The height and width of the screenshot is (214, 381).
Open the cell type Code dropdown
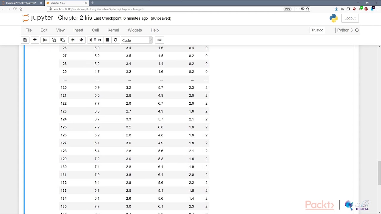coord(137,40)
